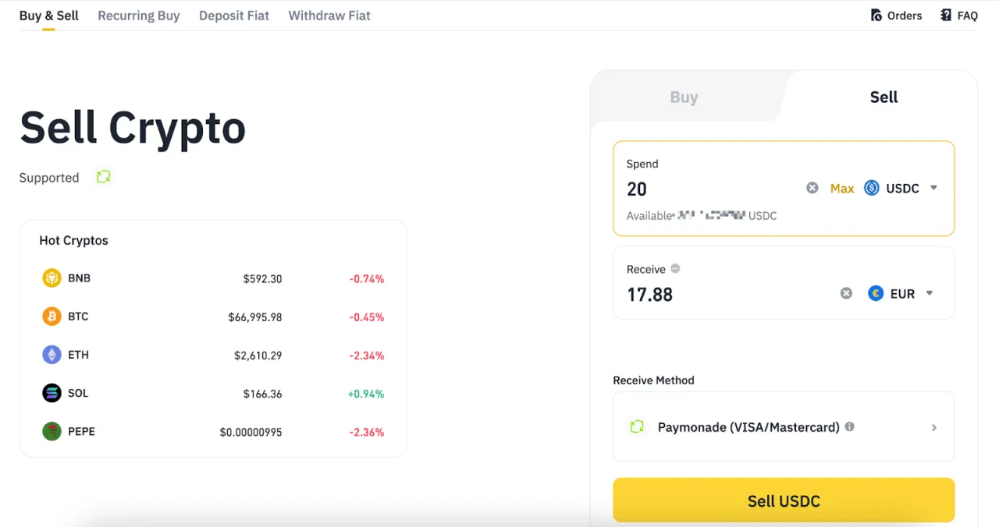The image size is (999, 527).
Task: Click the refresh icon next to Supported
Action: coord(104,177)
